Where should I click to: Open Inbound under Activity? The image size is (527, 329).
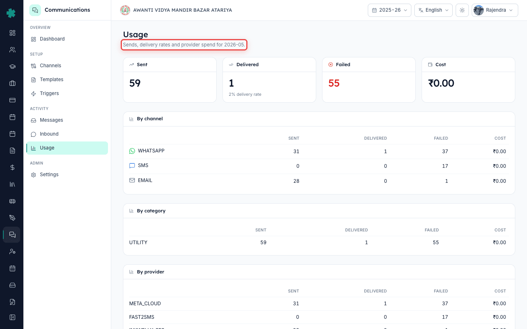(67, 134)
